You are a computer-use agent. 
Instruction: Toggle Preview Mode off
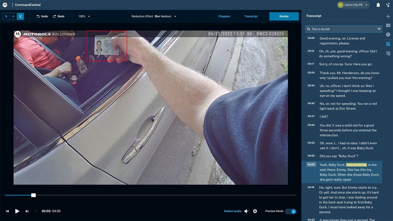click(290, 211)
